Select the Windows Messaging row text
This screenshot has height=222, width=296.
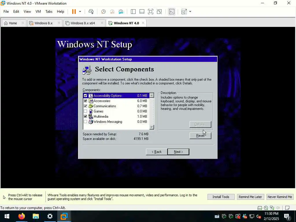[108, 122]
